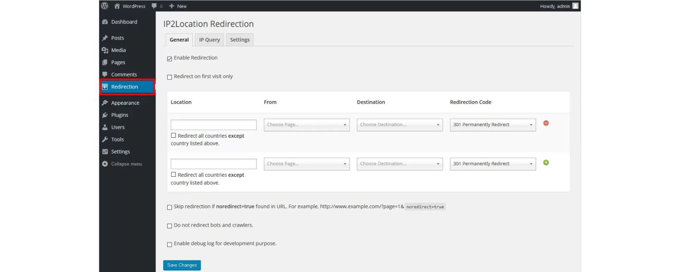Switch to the IP Query tab
This screenshot has width=680, height=272.
click(209, 39)
